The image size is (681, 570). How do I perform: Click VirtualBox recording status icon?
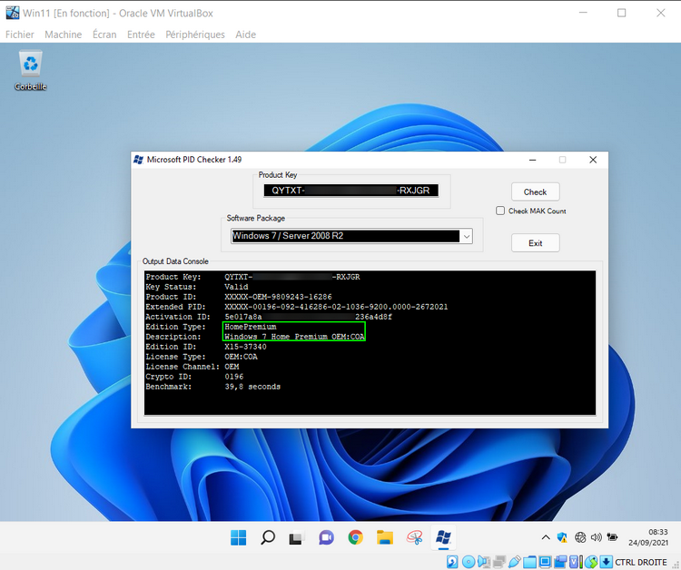click(560, 562)
